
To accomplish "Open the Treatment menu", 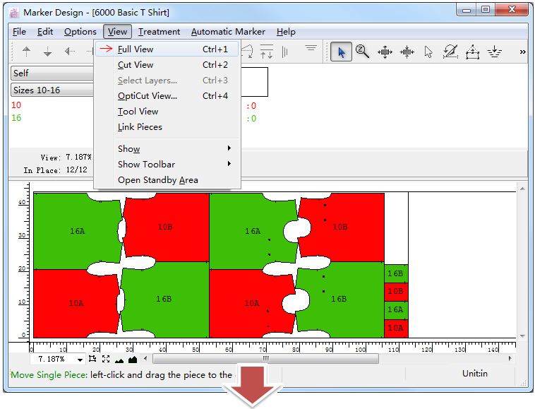I will point(159,32).
